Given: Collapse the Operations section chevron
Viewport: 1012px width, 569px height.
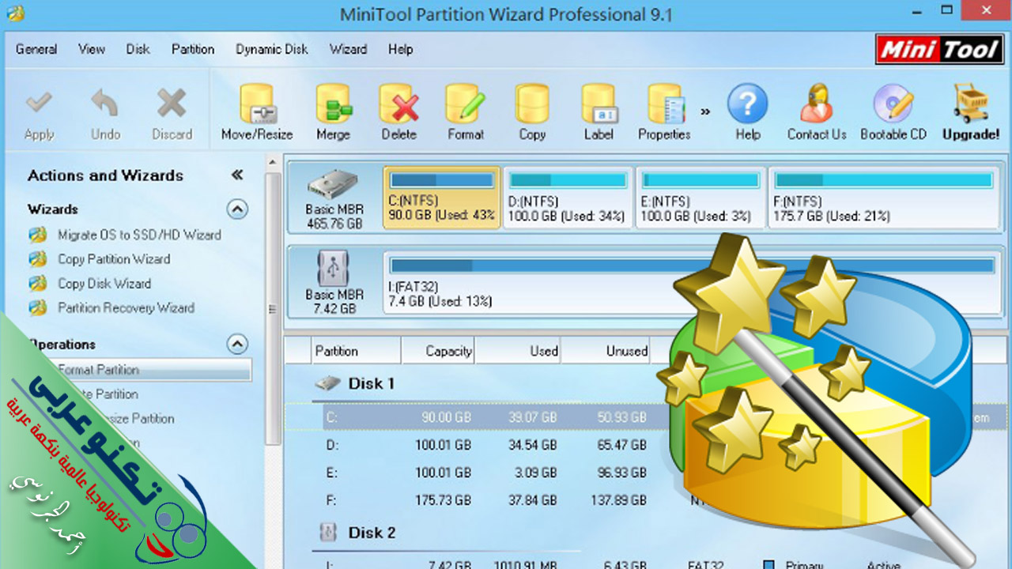Looking at the screenshot, I should (237, 344).
